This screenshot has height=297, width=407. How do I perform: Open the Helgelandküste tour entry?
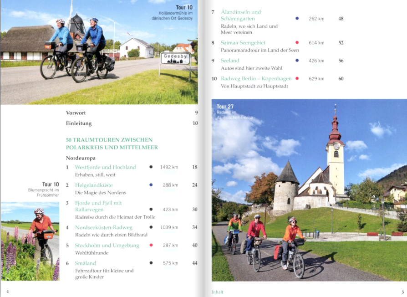[94, 185]
